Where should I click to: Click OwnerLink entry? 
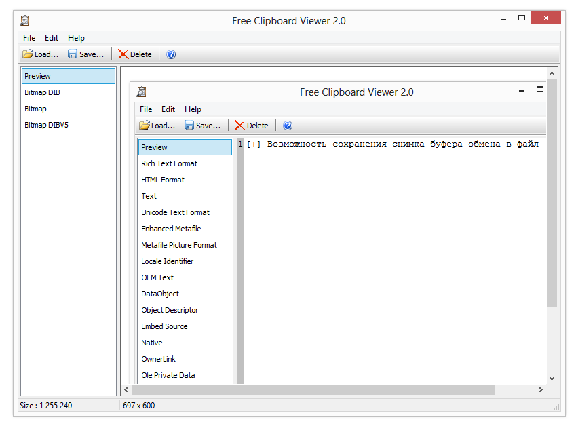[x=185, y=359]
